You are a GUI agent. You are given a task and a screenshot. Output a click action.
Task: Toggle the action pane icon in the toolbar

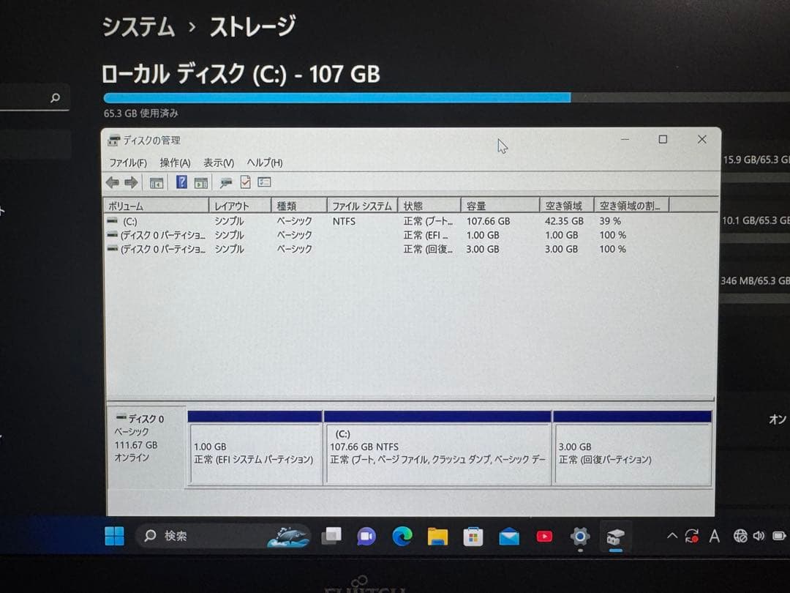pyautogui.click(x=202, y=182)
